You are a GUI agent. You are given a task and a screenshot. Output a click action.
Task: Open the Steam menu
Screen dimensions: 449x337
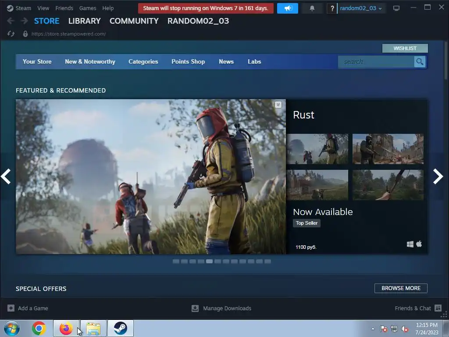23,8
